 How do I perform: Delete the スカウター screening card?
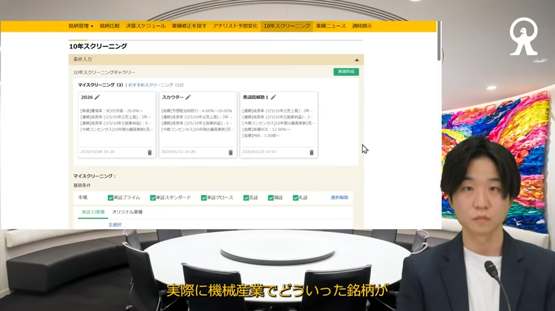tap(230, 152)
